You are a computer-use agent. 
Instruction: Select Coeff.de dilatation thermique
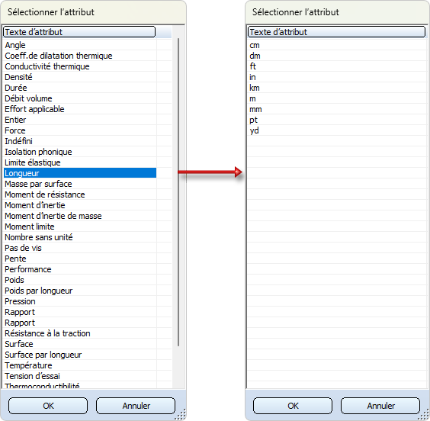(x=80, y=56)
